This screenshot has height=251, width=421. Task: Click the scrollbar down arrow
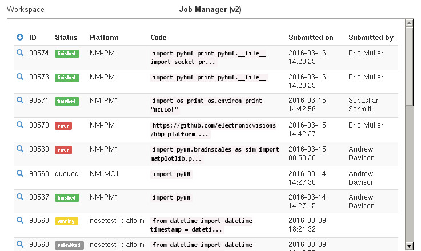(409, 246)
